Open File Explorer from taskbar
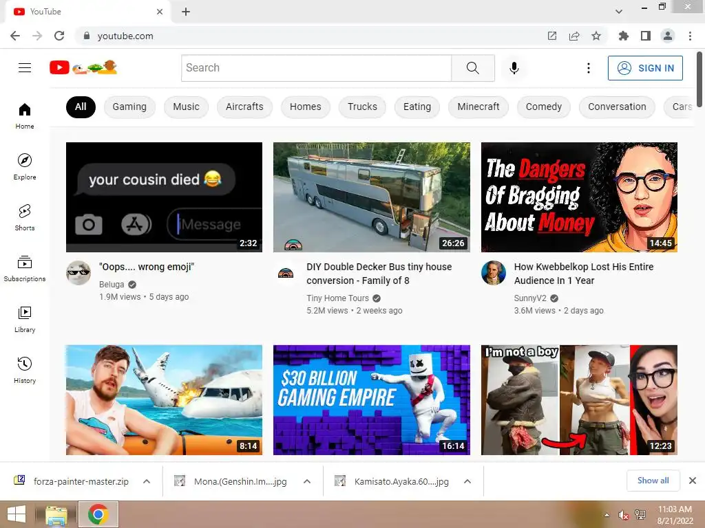The width and height of the screenshot is (705, 528). coord(56,514)
